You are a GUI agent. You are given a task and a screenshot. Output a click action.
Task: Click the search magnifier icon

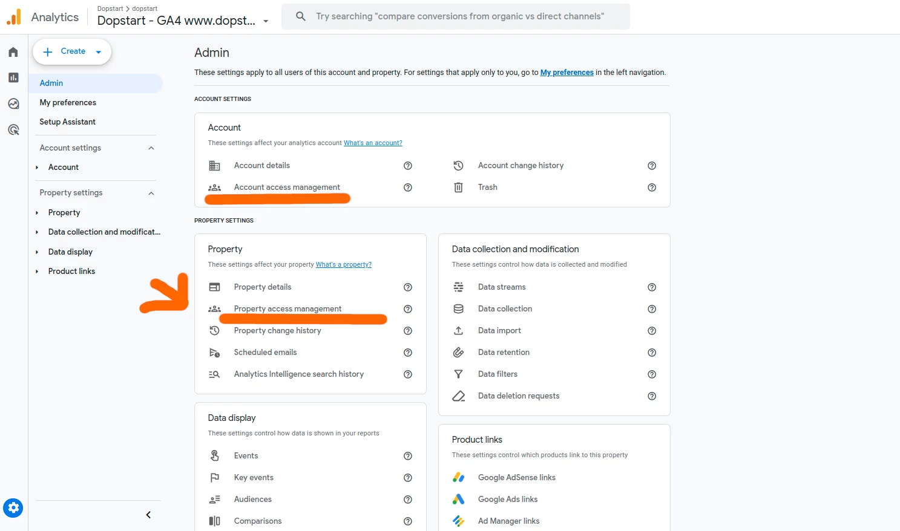[x=301, y=16]
